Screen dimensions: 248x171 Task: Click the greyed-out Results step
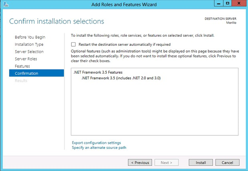21,81
